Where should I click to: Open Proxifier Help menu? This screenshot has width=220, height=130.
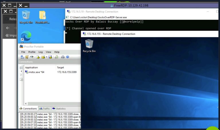(x=57, y=52)
